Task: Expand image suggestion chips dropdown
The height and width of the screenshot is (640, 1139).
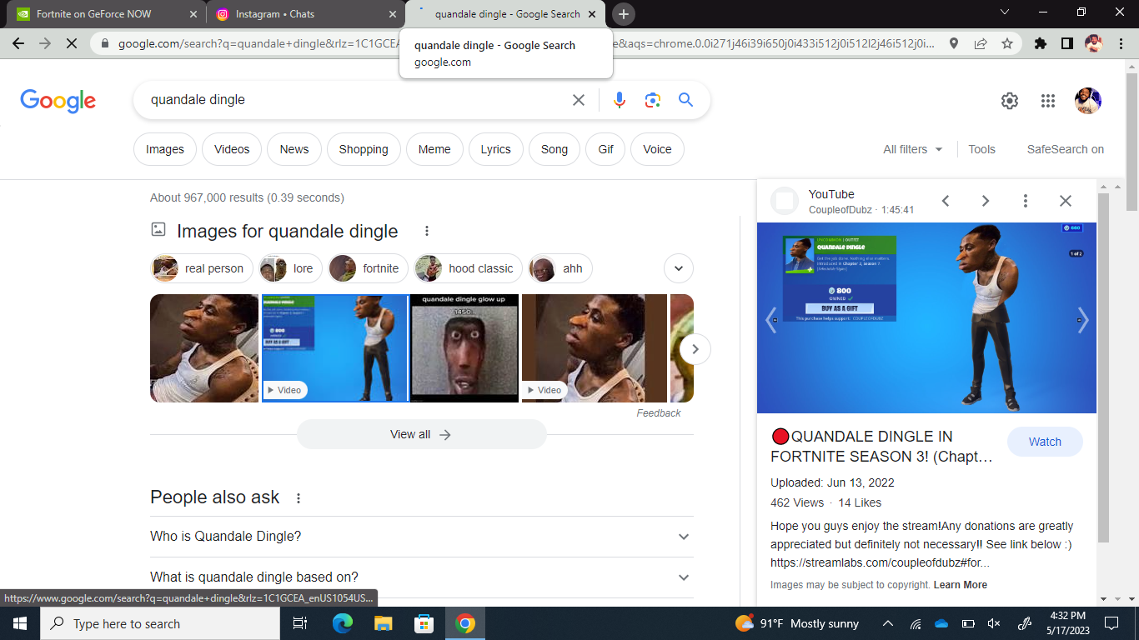Action: (x=679, y=268)
